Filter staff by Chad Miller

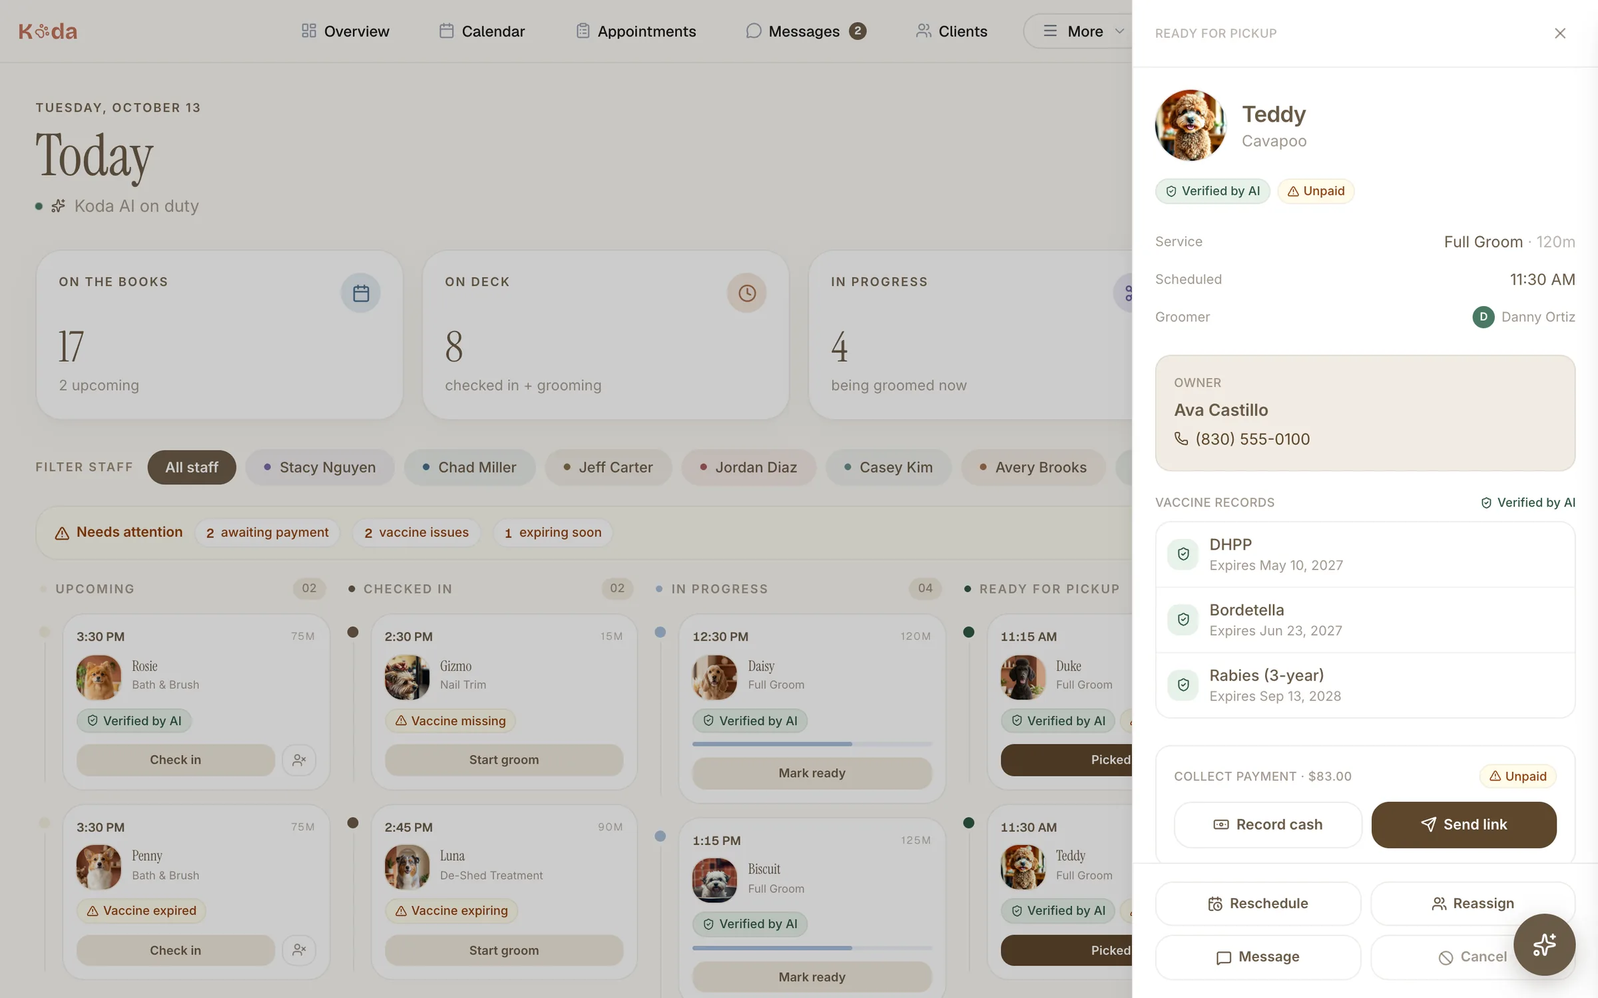click(469, 467)
